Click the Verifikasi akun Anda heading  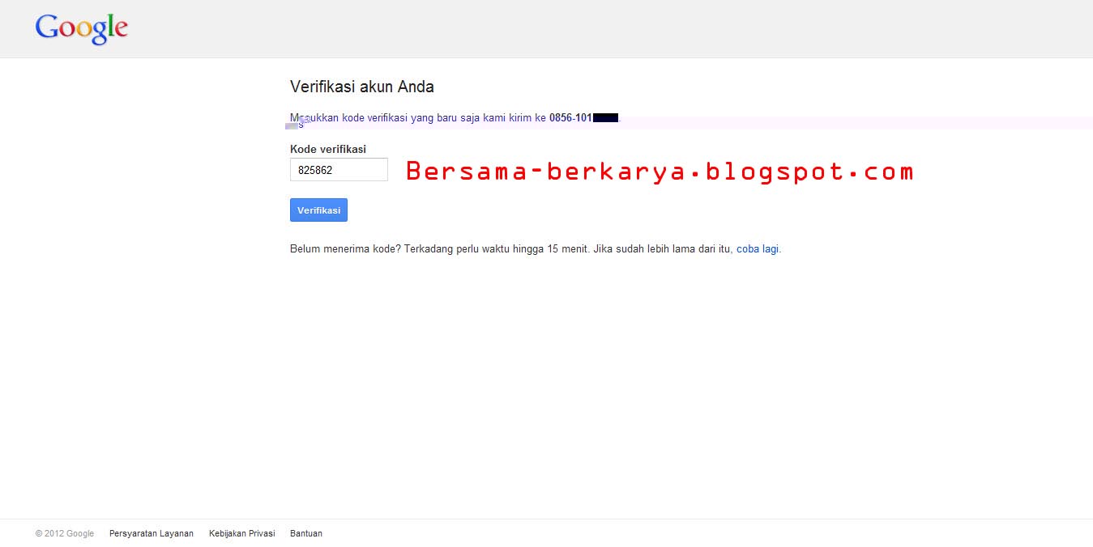tap(361, 87)
